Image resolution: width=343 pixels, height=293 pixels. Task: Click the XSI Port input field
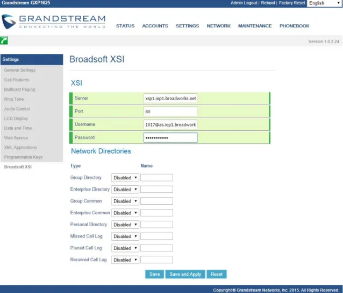pos(170,111)
